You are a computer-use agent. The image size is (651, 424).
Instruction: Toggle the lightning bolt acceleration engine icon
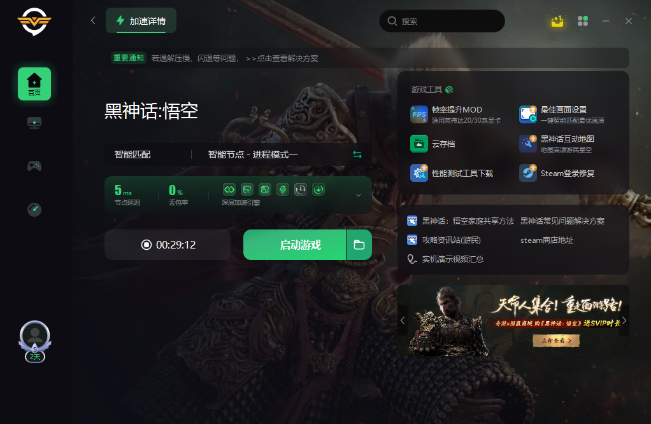(x=283, y=190)
